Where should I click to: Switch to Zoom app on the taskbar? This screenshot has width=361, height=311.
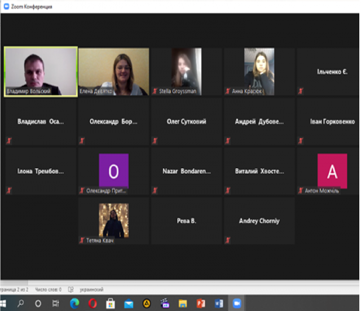pos(237,304)
